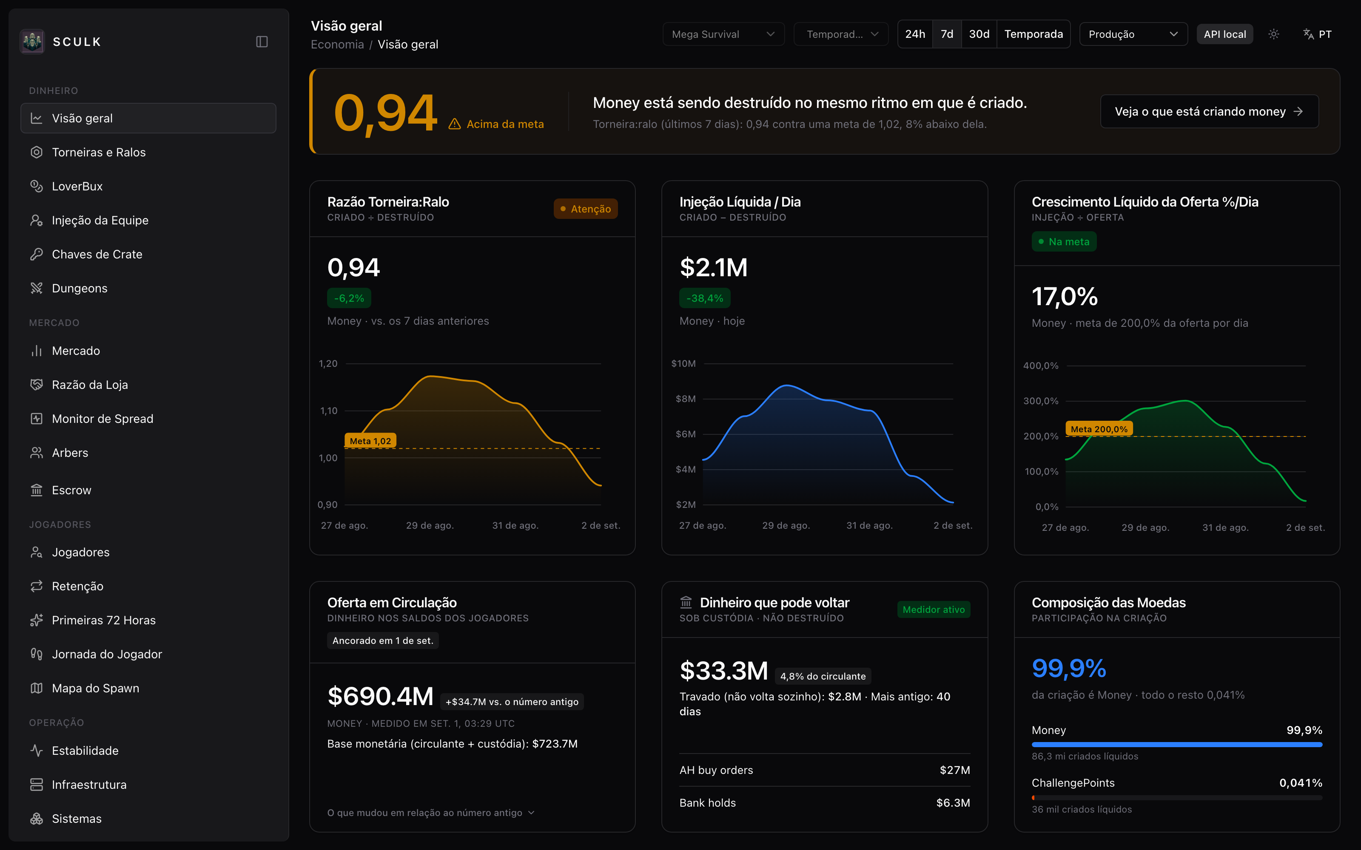
Task: Click the ChallengePoints composition progress bar
Action: pos(1177,798)
